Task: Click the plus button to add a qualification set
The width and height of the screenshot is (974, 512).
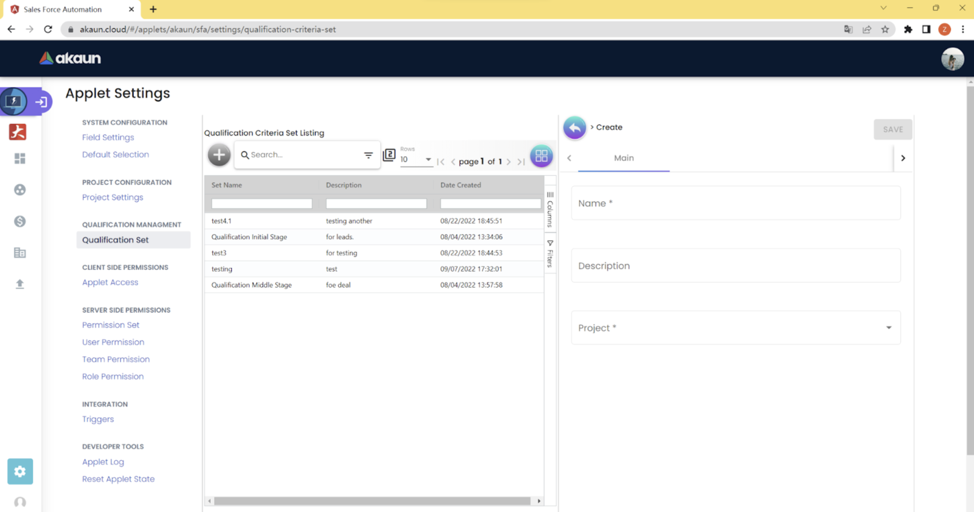Action: click(219, 155)
